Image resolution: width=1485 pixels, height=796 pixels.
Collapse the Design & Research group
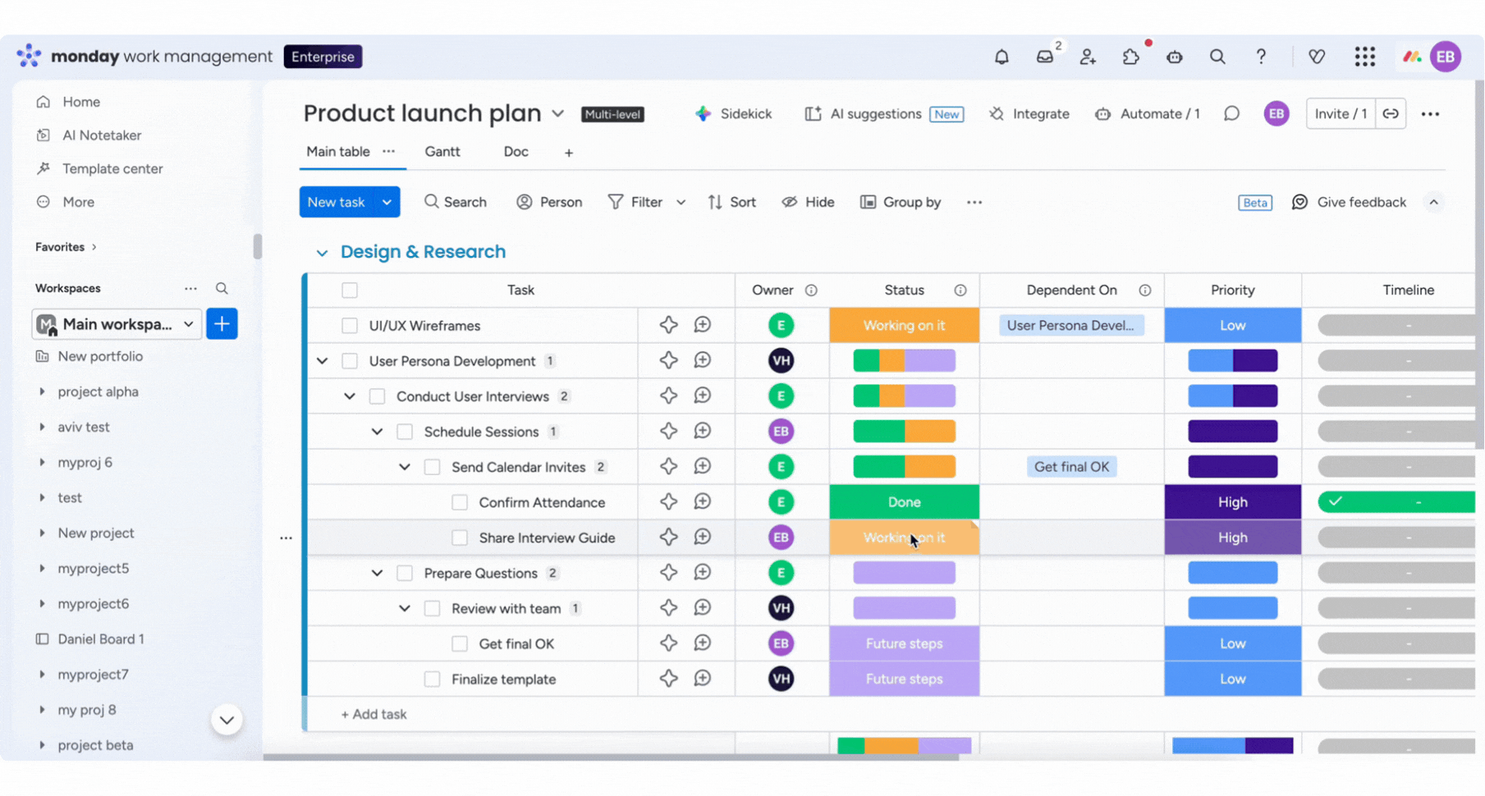click(x=322, y=253)
